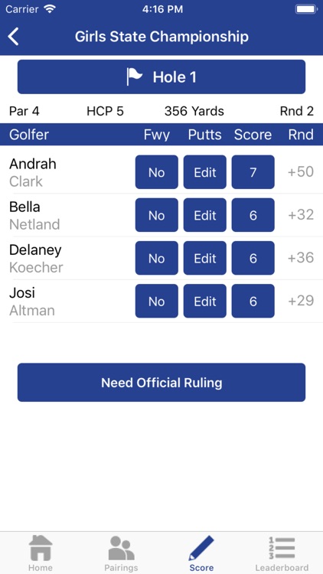
Task: Open score picker for Delaney Koecher
Action: pyautogui.click(x=253, y=259)
